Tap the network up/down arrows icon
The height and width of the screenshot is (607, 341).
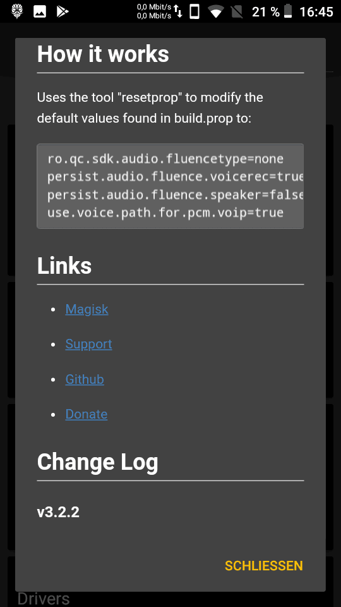(178, 11)
